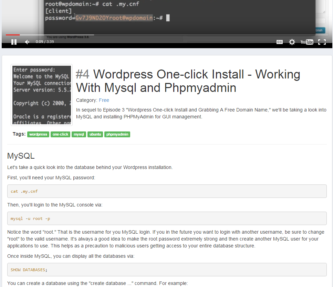Open the Free category link
This screenshot has width=333, height=287.
(x=104, y=100)
